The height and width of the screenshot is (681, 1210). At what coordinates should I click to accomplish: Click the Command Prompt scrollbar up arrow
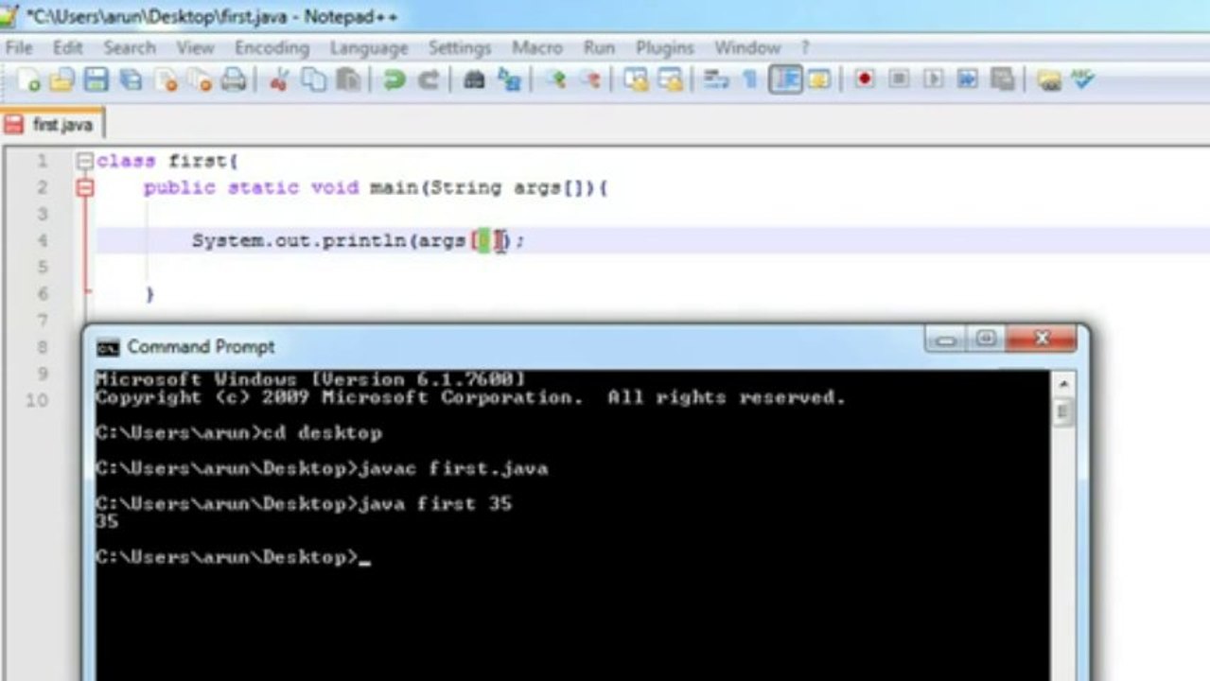pos(1062,384)
